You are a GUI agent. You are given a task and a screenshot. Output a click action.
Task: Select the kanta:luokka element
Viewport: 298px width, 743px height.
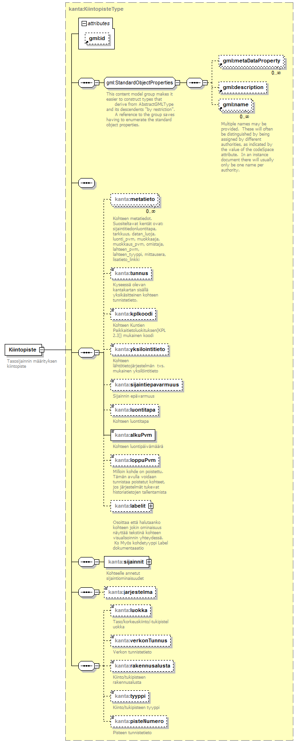tap(131, 610)
